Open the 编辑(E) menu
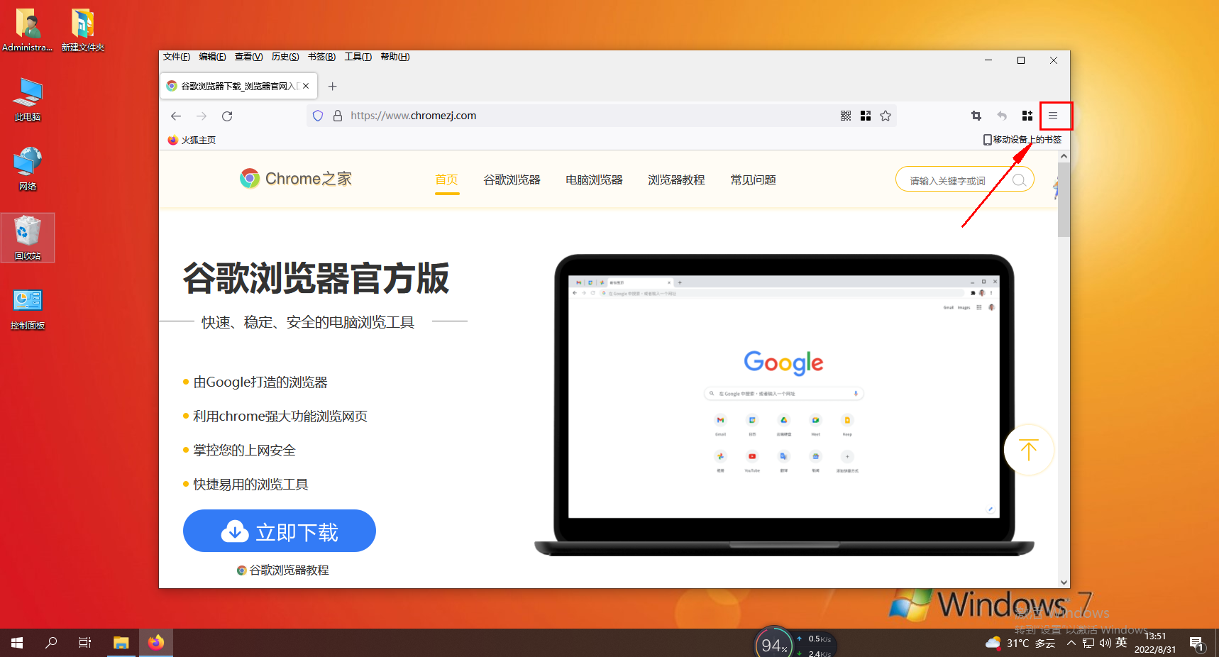Viewport: 1219px width, 657px height. 212,57
